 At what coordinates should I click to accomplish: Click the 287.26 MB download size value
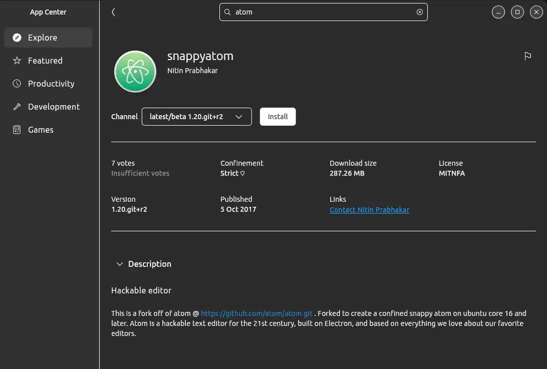(x=347, y=173)
